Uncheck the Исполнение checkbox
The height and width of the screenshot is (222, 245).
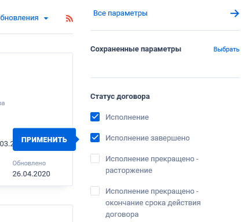click(x=95, y=117)
